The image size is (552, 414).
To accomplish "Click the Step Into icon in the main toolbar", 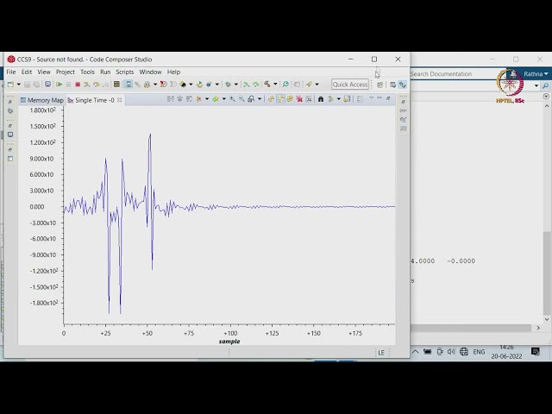I will [87, 85].
